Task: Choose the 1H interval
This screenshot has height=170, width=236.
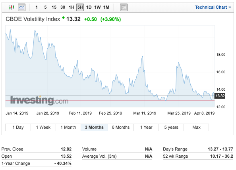Action: 72,7
